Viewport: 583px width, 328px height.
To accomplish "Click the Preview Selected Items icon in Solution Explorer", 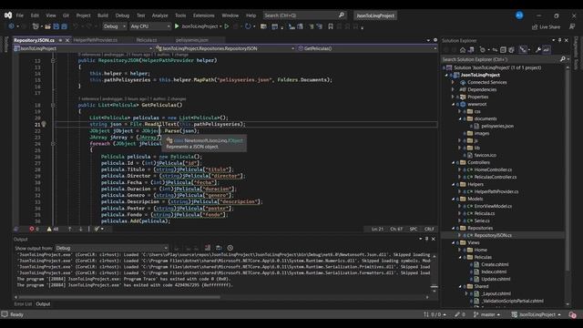I will click(547, 50).
